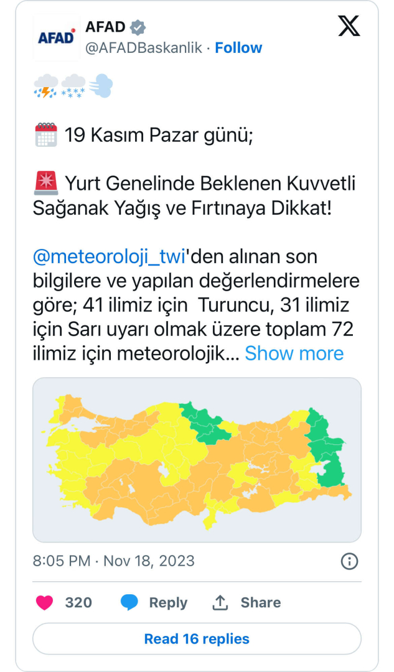Like the tweet with the heart icon

(x=44, y=602)
